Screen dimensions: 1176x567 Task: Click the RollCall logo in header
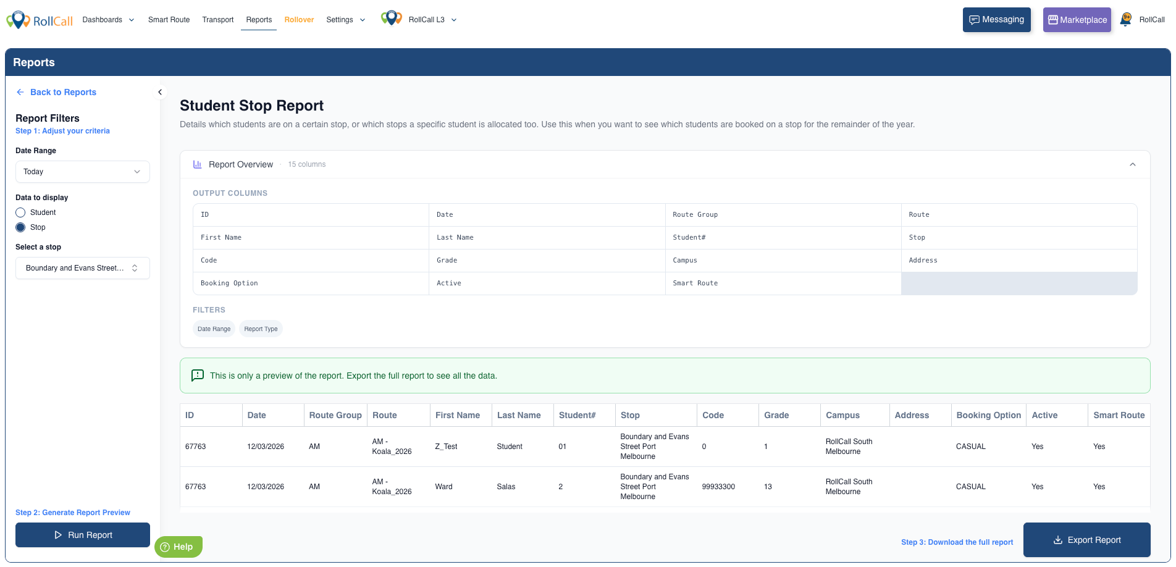click(x=40, y=20)
